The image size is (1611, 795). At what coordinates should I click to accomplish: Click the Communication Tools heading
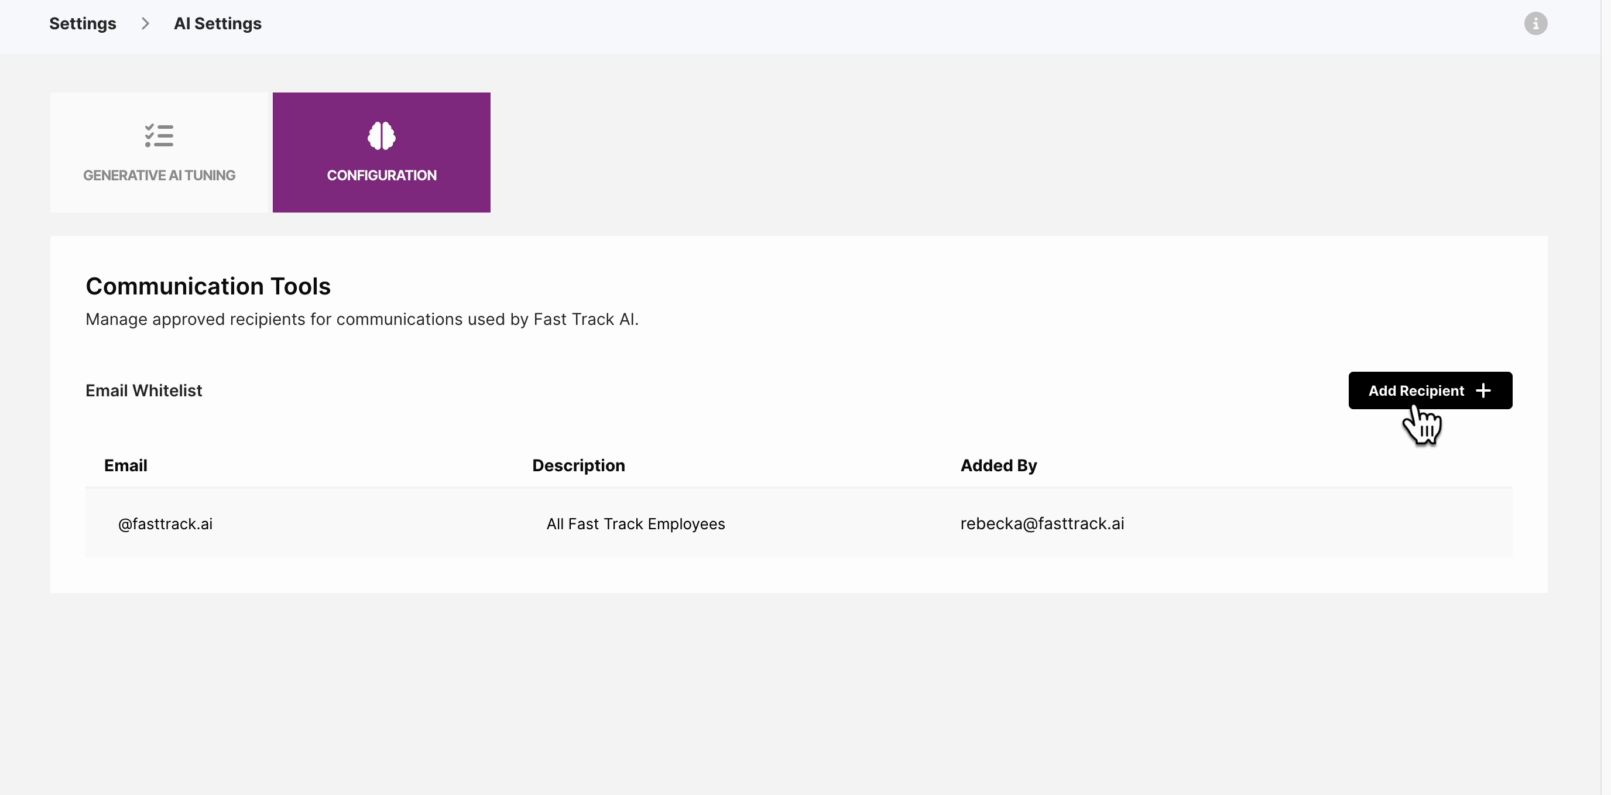pos(208,286)
